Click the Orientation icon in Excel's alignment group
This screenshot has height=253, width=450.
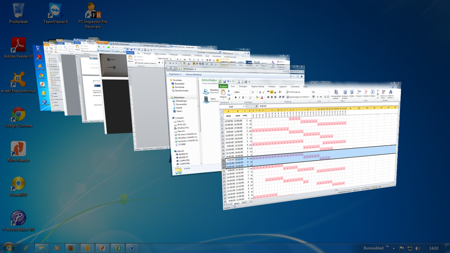coord(280,92)
